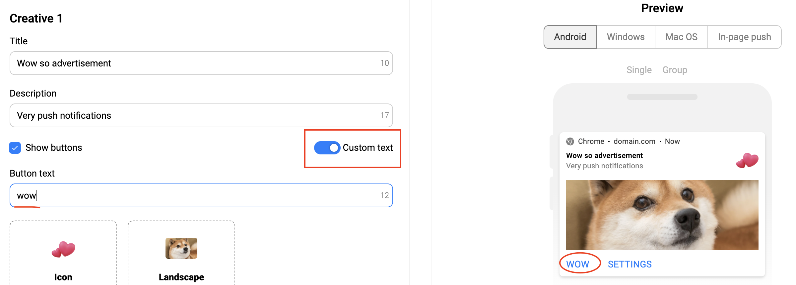The width and height of the screenshot is (796, 285).
Task: Click the large dog image in preview
Action: pyautogui.click(x=662, y=215)
